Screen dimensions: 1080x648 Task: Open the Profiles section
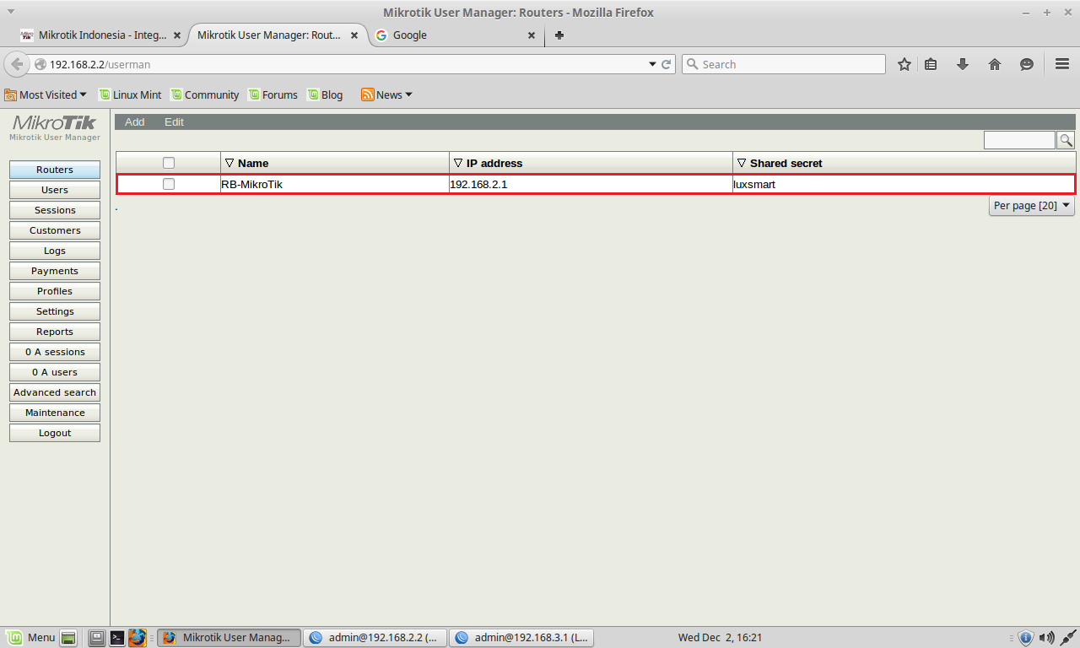click(x=55, y=291)
